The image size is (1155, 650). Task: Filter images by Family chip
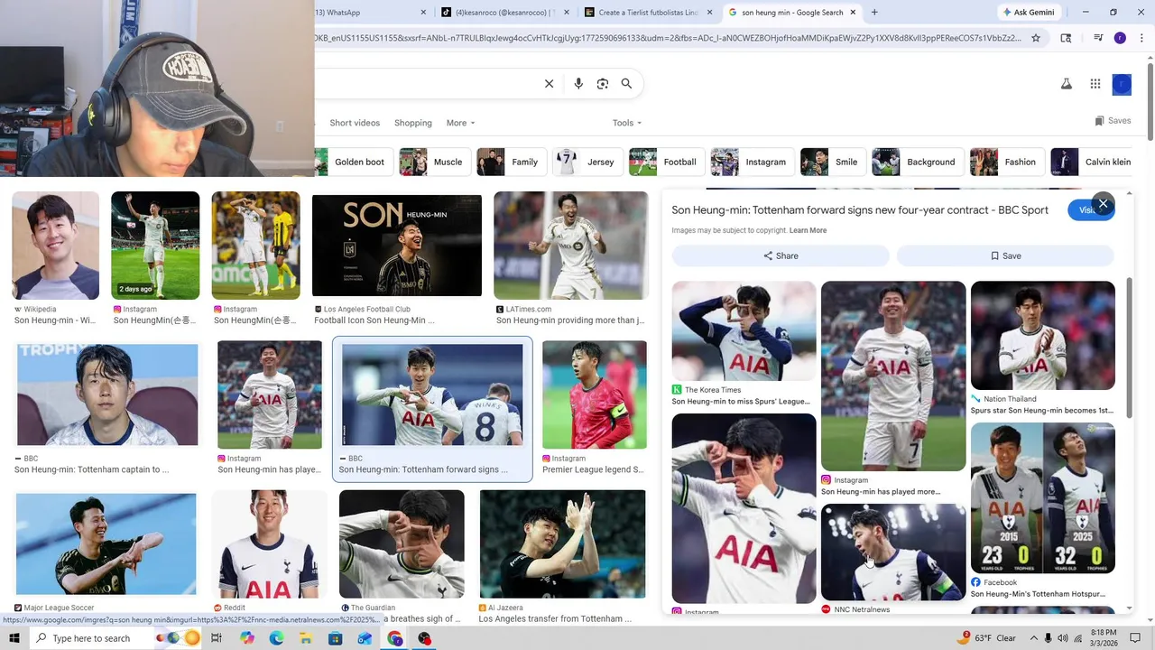pos(511,162)
